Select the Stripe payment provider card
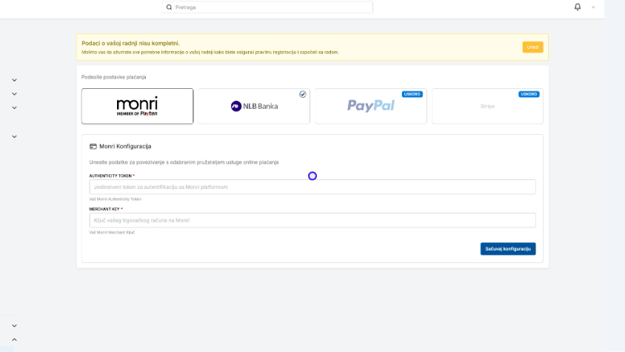Screen dimensions: 625x352 coord(487,106)
